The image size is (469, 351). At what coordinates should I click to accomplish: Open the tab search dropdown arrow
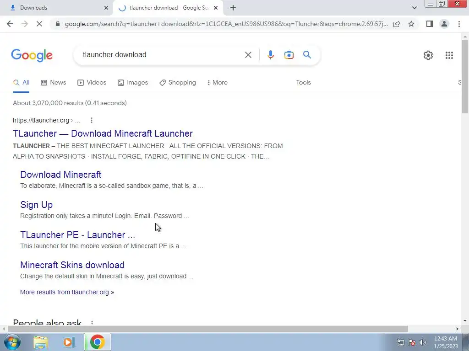coord(414,8)
